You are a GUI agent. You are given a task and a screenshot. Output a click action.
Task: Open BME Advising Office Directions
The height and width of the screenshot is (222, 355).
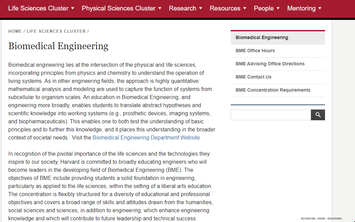click(x=278, y=64)
